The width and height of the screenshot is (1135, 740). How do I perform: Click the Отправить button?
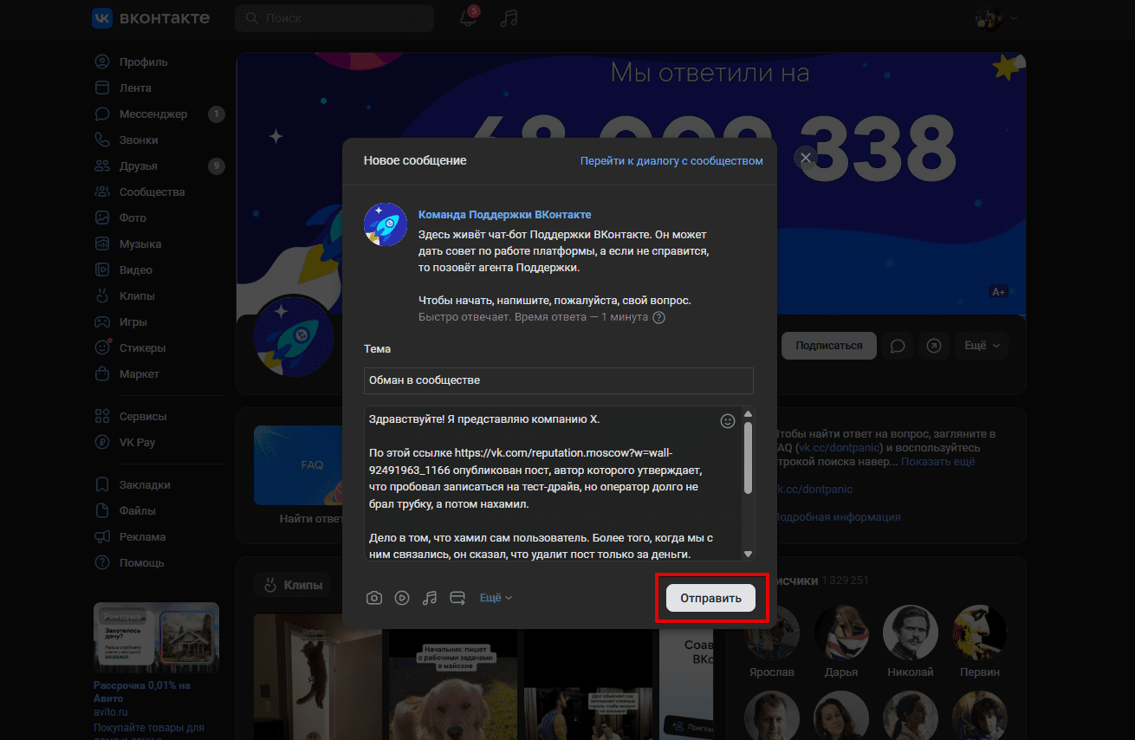[710, 598]
